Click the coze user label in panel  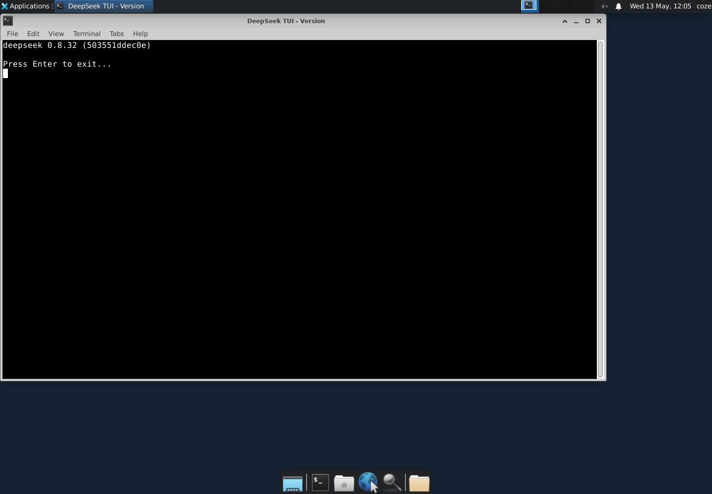click(x=704, y=6)
